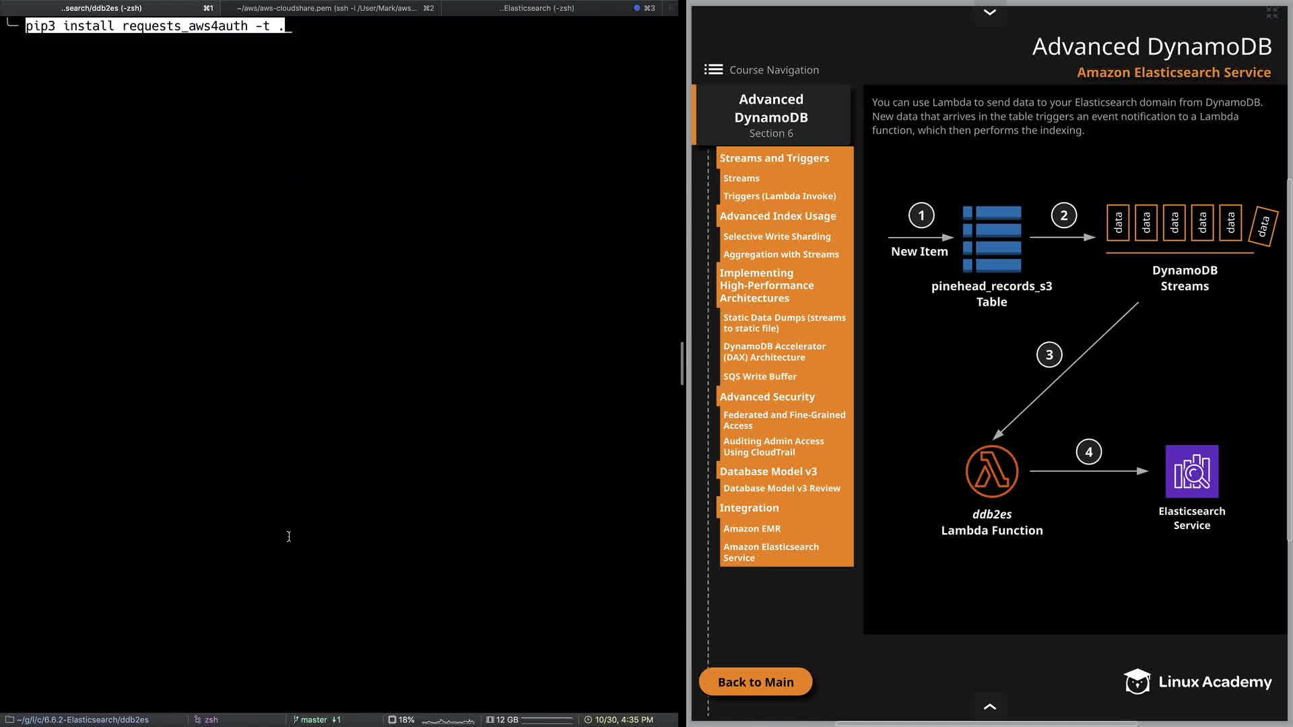Click the circled step number 4

tap(1088, 452)
